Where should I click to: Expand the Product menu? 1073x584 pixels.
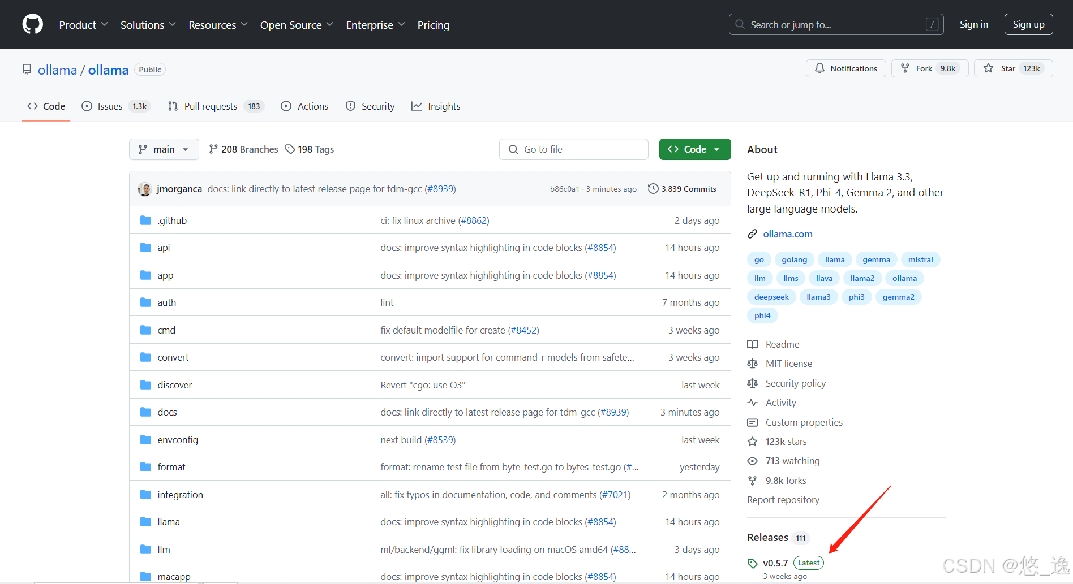pyautogui.click(x=83, y=25)
